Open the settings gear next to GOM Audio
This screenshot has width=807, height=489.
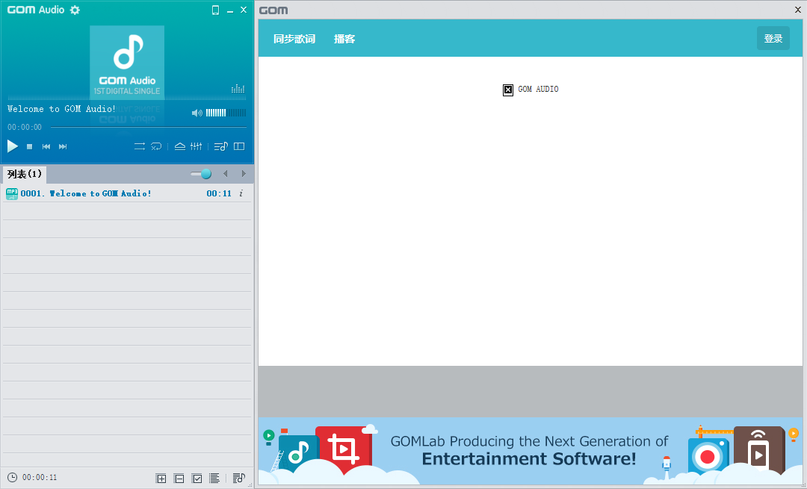[75, 10]
